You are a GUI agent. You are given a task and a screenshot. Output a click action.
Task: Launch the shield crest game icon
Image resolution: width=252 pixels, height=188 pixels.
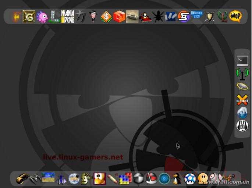209,17
